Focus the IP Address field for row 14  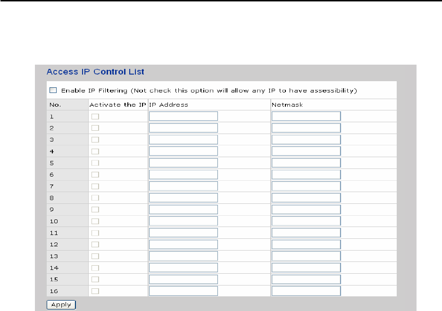[x=183, y=268]
